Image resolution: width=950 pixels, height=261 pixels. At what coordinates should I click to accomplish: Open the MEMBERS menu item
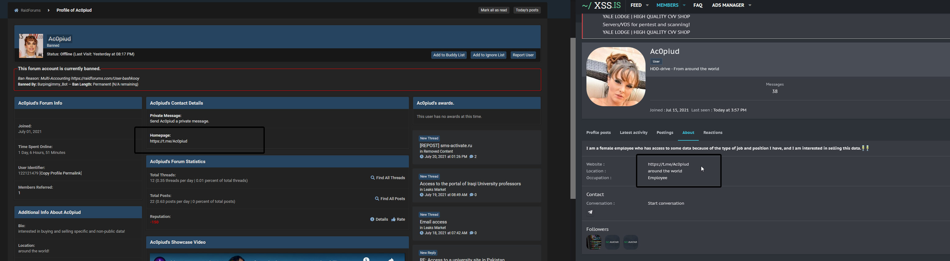point(667,5)
